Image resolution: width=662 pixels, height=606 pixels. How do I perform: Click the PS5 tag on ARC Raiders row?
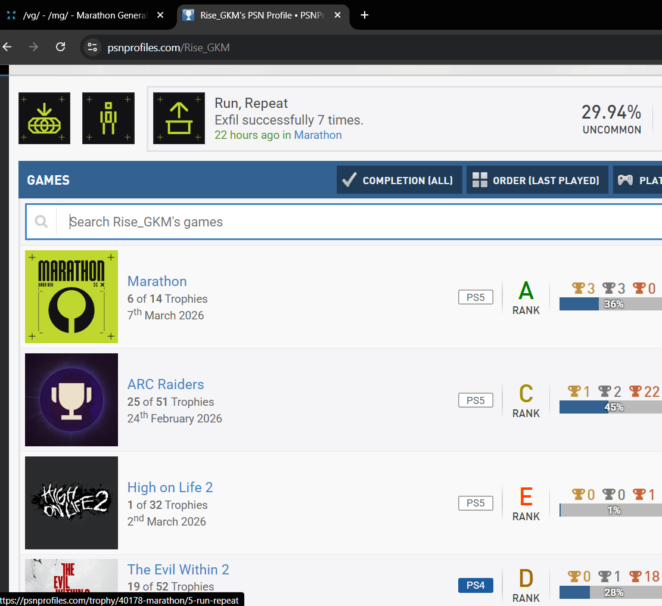pos(476,400)
